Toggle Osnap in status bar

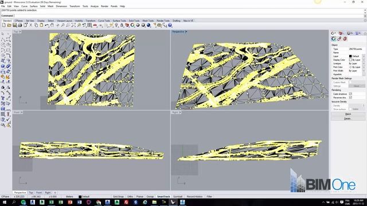(x=150, y=197)
